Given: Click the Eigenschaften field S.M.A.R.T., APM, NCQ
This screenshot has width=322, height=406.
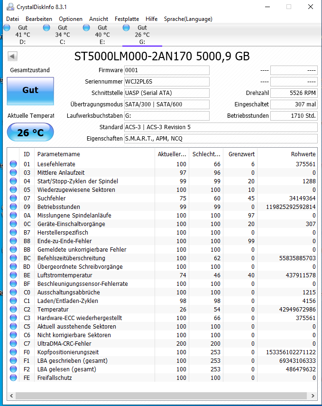Looking at the screenshot, I should (x=221, y=139).
